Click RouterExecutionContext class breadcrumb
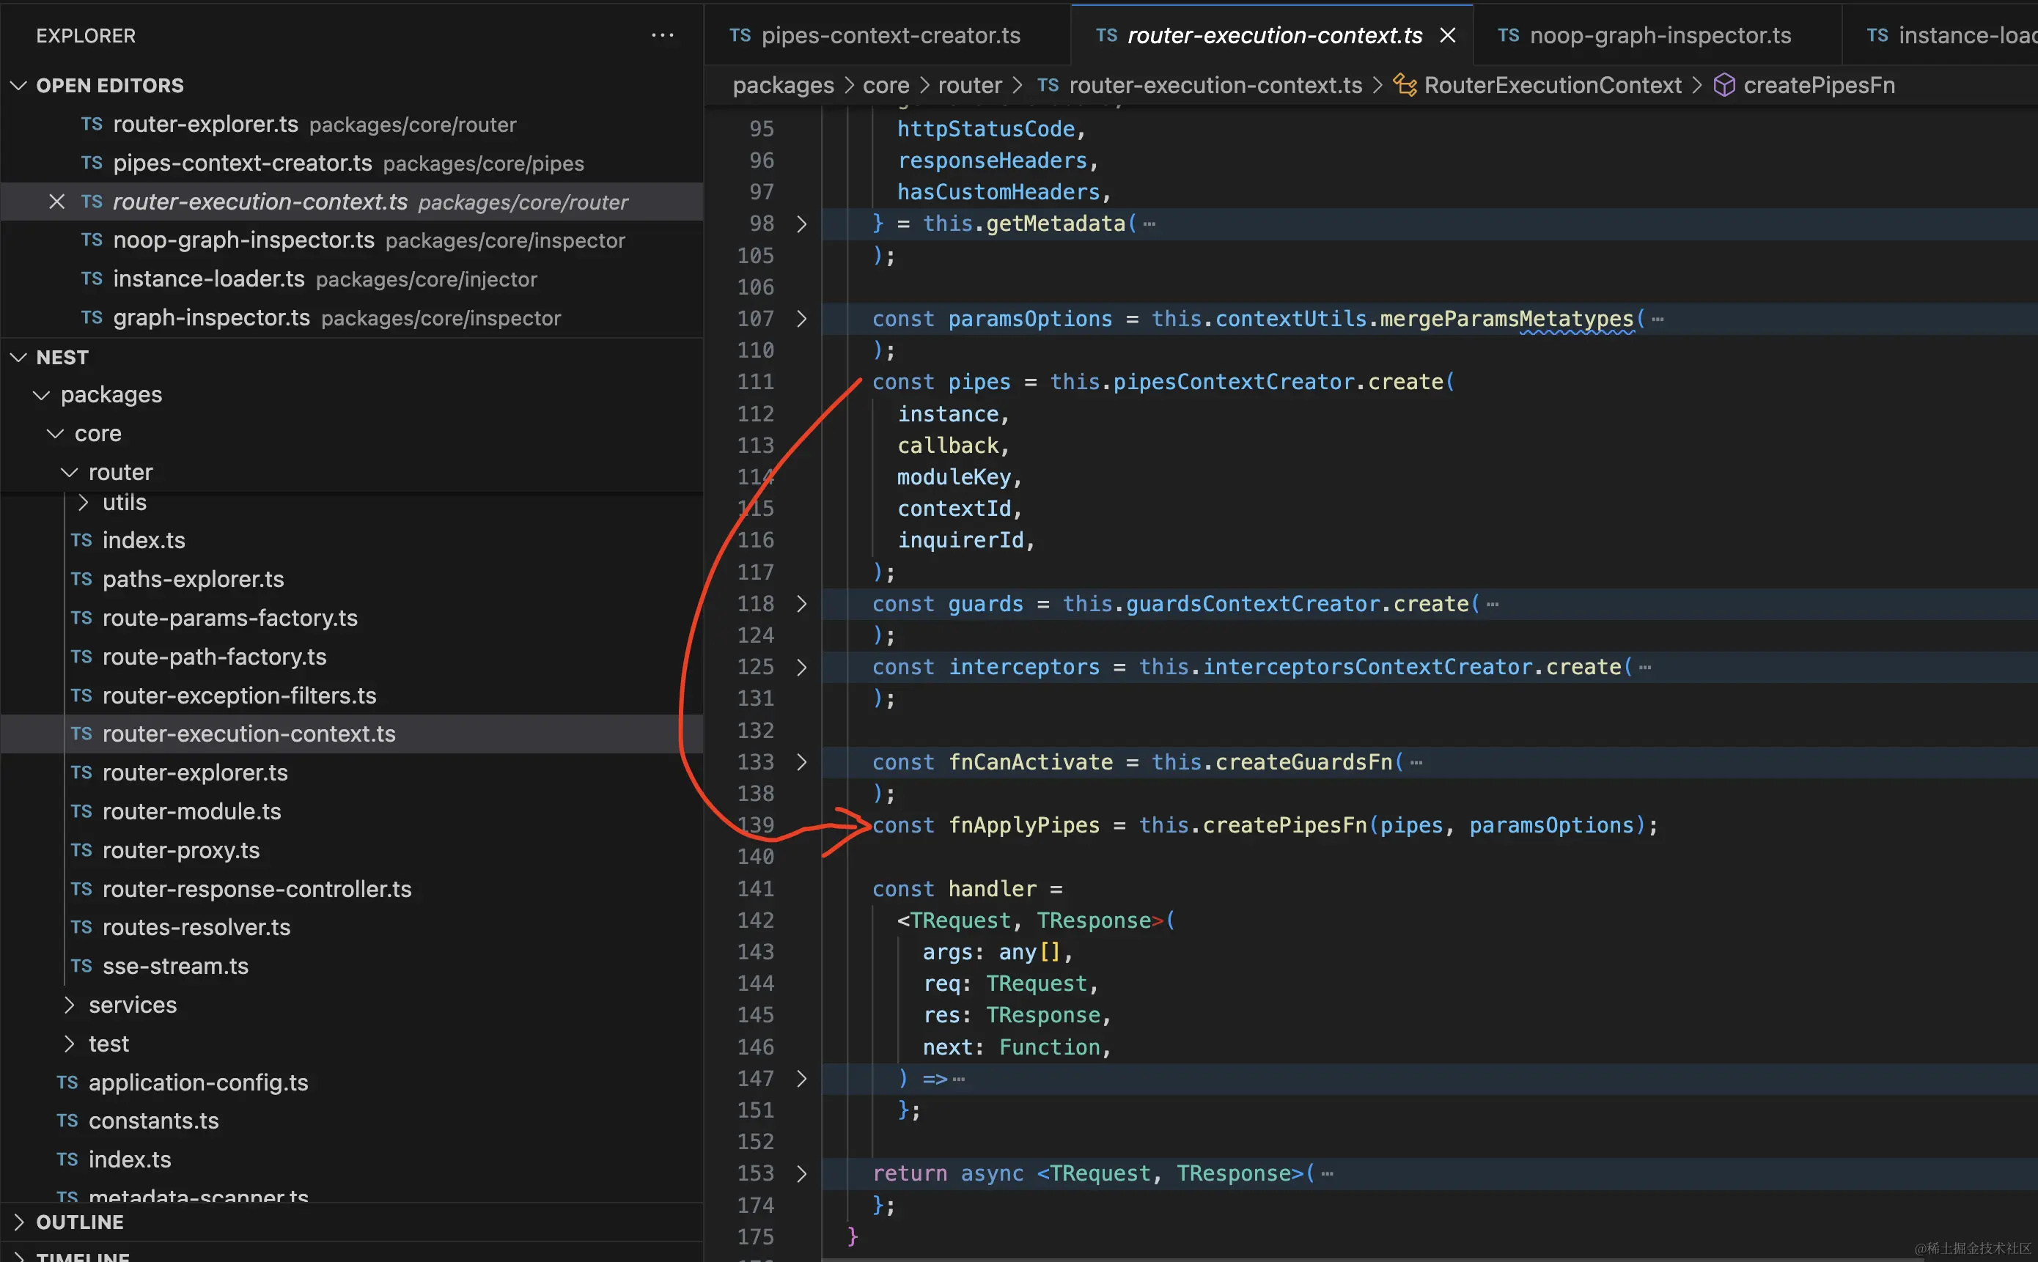This screenshot has height=1262, width=2038. (1553, 85)
